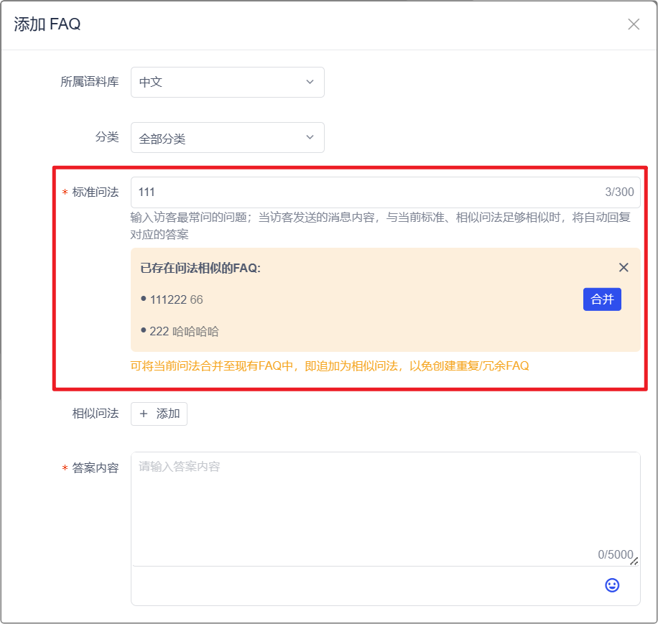Click into the 答案内容 text area

tap(385, 503)
